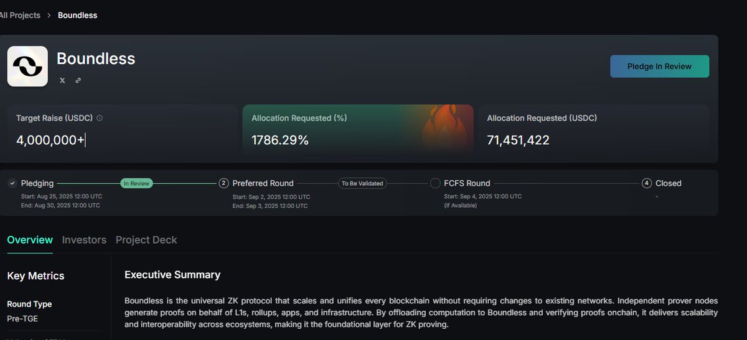
Task: Open the Boundless website link icon
Action: click(x=78, y=80)
